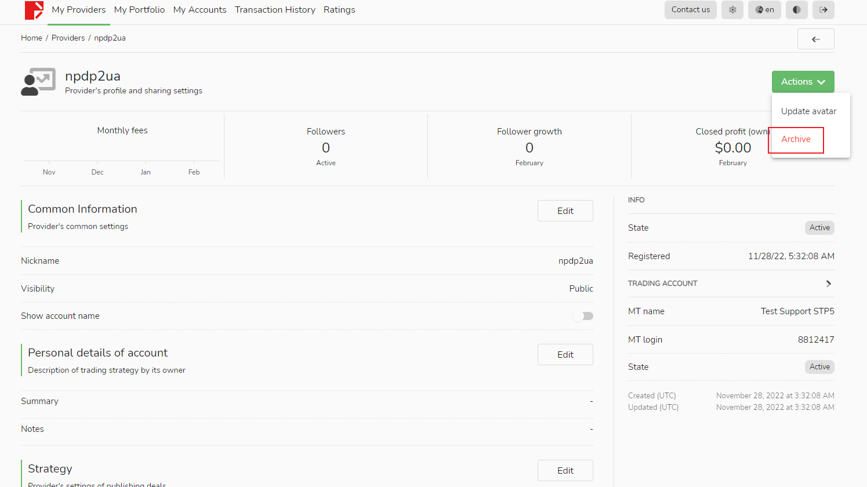Click the provider avatar icon
The width and height of the screenshot is (867, 487).
(x=38, y=82)
